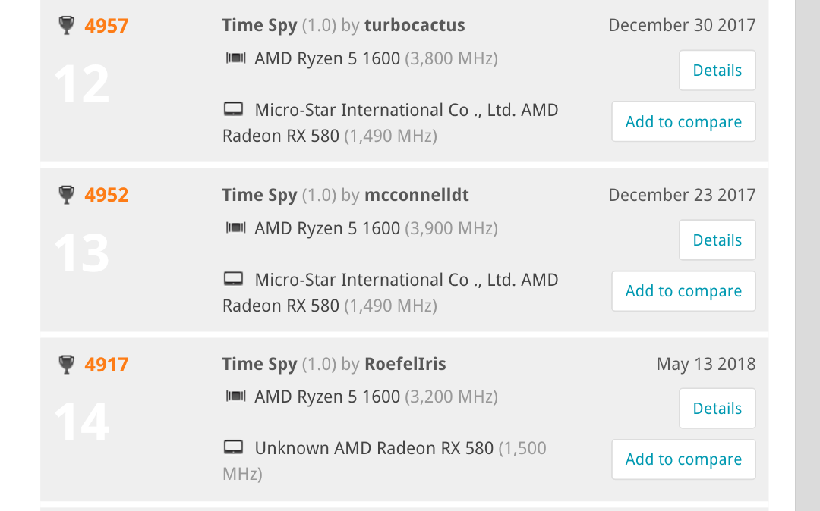
Task: Click the trophy icon beside score 4952
Action: (67, 195)
